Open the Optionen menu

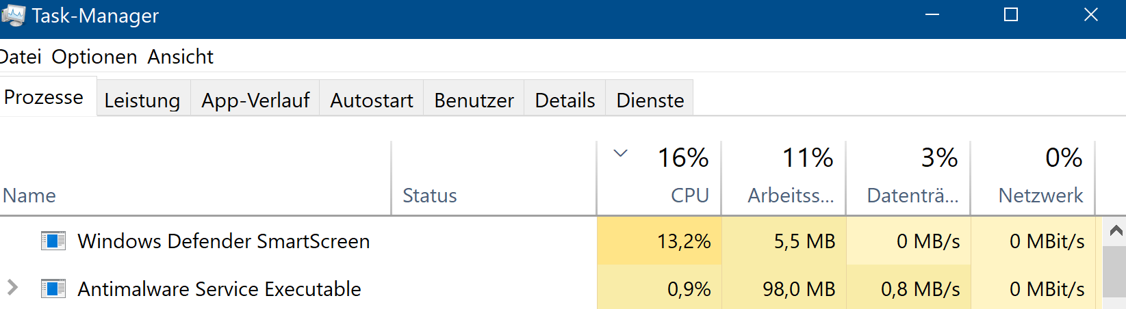tap(94, 57)
